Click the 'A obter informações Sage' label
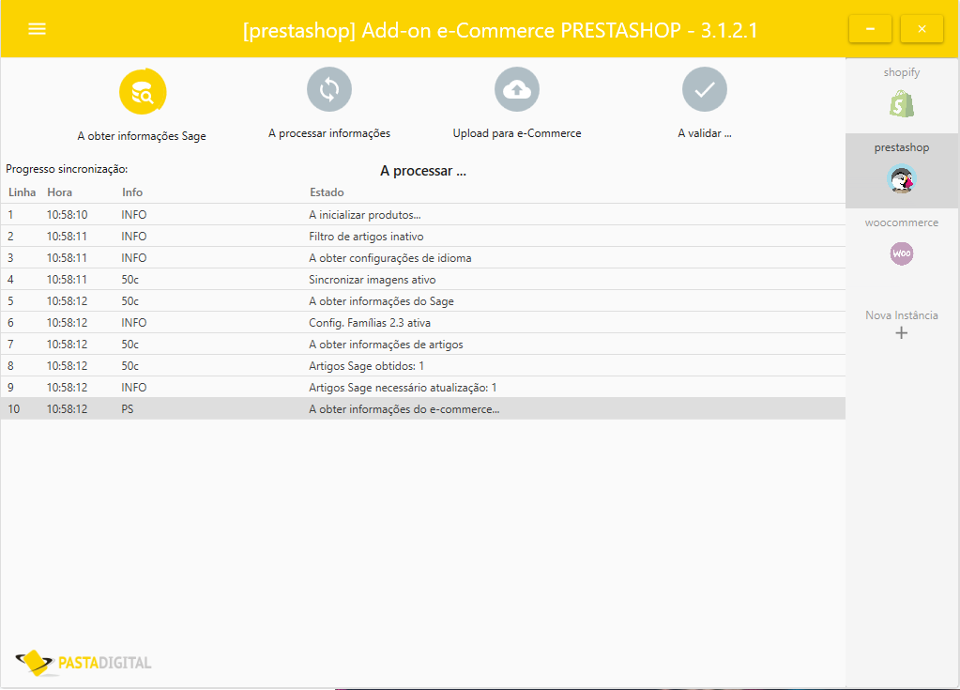960x690 pixels. [142, 136]
